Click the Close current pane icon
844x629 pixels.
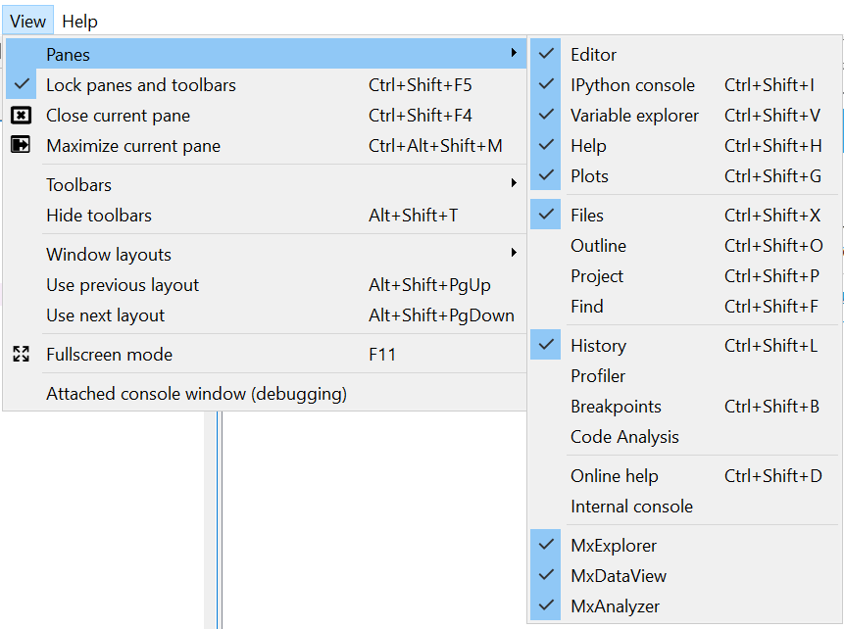tap(21, 116)
